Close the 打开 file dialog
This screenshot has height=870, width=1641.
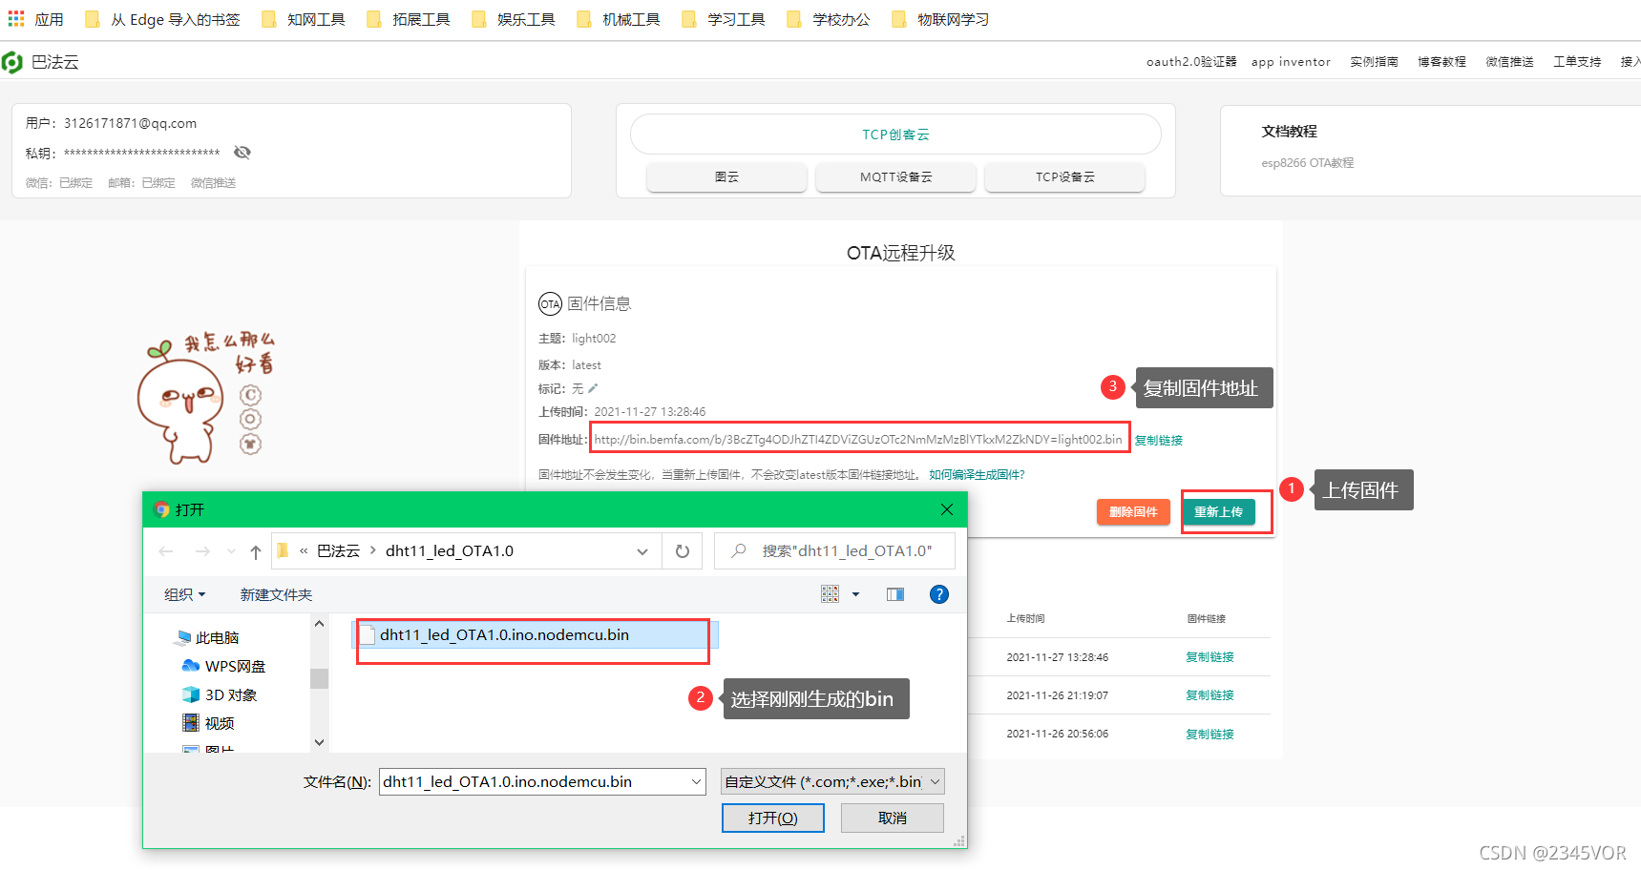coord(947,509)
